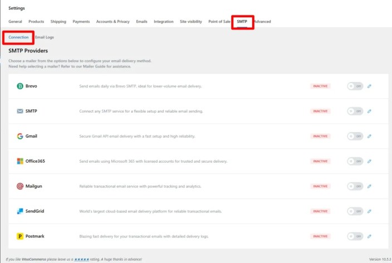This screenshot has height=263, width=392.
Task: Open the Email Logs sub-tab
Action: coord(45,37)
